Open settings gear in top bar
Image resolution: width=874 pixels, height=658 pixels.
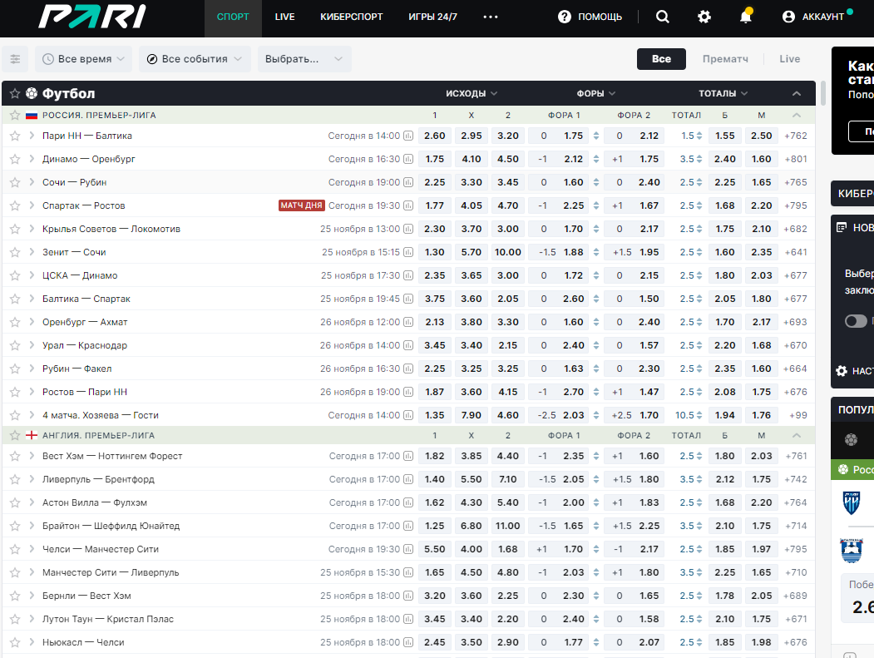pos(704,17)
